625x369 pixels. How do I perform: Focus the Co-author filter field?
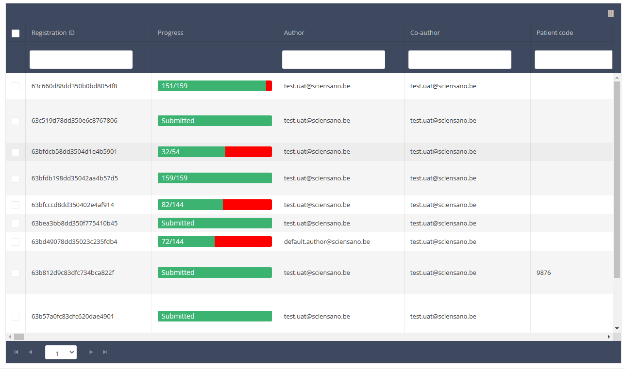pyautogui.click(x=459, y=60)
